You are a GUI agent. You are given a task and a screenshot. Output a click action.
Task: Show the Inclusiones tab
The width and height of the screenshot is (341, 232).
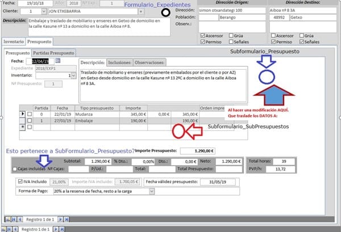pyautogui.click(x=119, y=62)
